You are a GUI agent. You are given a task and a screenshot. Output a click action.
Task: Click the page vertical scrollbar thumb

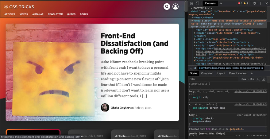[x=186, y=7]
